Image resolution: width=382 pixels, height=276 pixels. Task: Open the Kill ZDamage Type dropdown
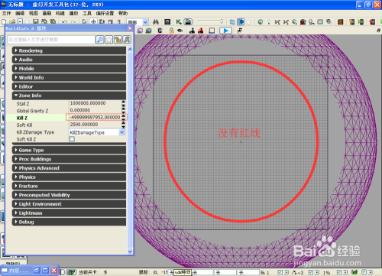pyautogui.click(x=121, y=132)
